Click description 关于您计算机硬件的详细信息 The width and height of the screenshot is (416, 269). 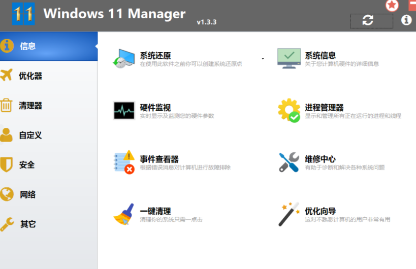(x=342, y=64)
